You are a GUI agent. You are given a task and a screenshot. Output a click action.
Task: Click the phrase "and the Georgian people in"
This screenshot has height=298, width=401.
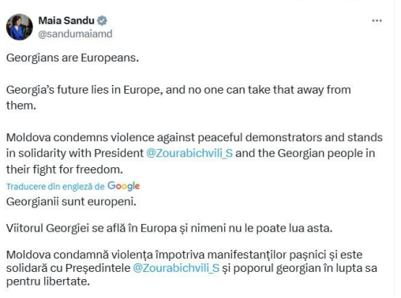tap(305, 153)
